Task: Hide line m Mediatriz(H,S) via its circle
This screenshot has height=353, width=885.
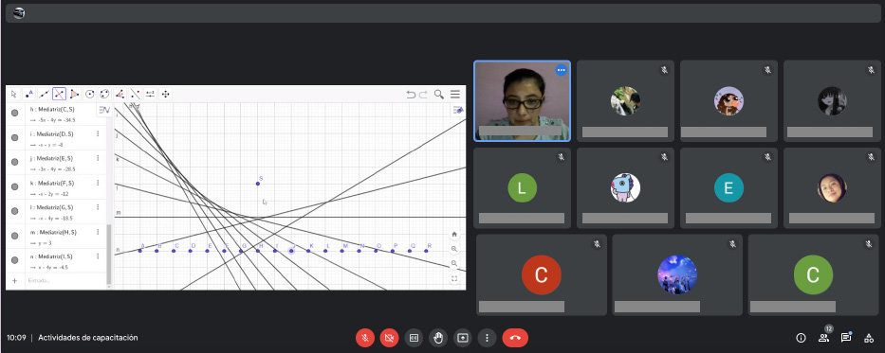Action: click(x=14, y=236)
